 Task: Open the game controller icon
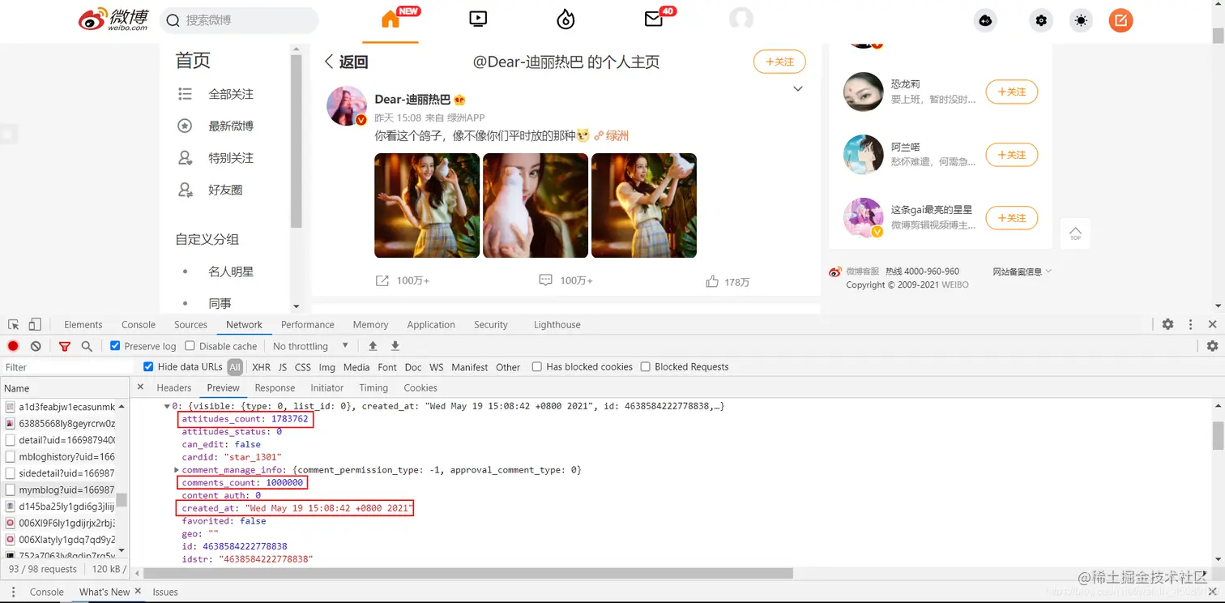(986, 21)
